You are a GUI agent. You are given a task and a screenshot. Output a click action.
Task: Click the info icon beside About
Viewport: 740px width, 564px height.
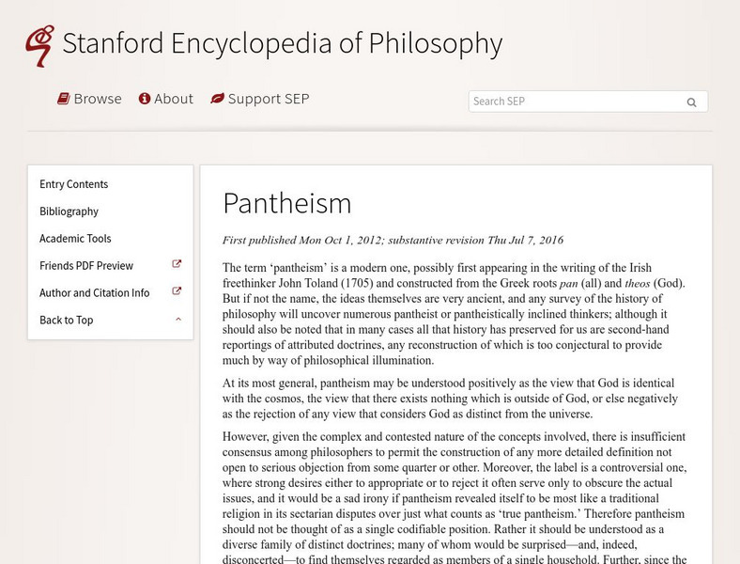click(x=145, y=99)
